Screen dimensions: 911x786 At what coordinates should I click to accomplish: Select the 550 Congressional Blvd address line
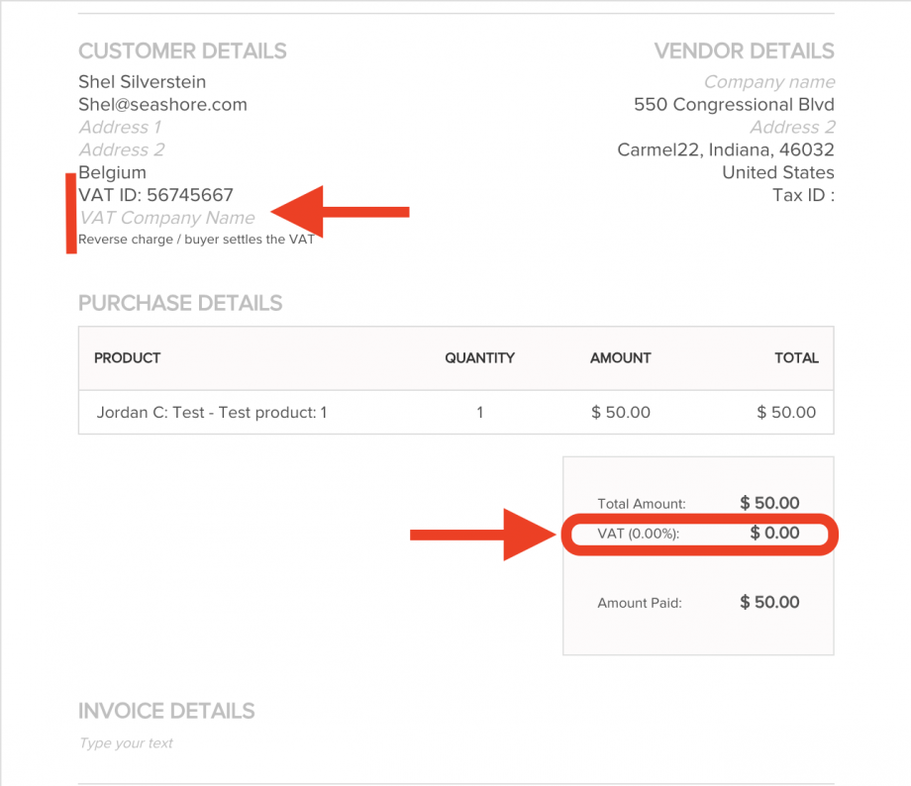coord(734,105)
